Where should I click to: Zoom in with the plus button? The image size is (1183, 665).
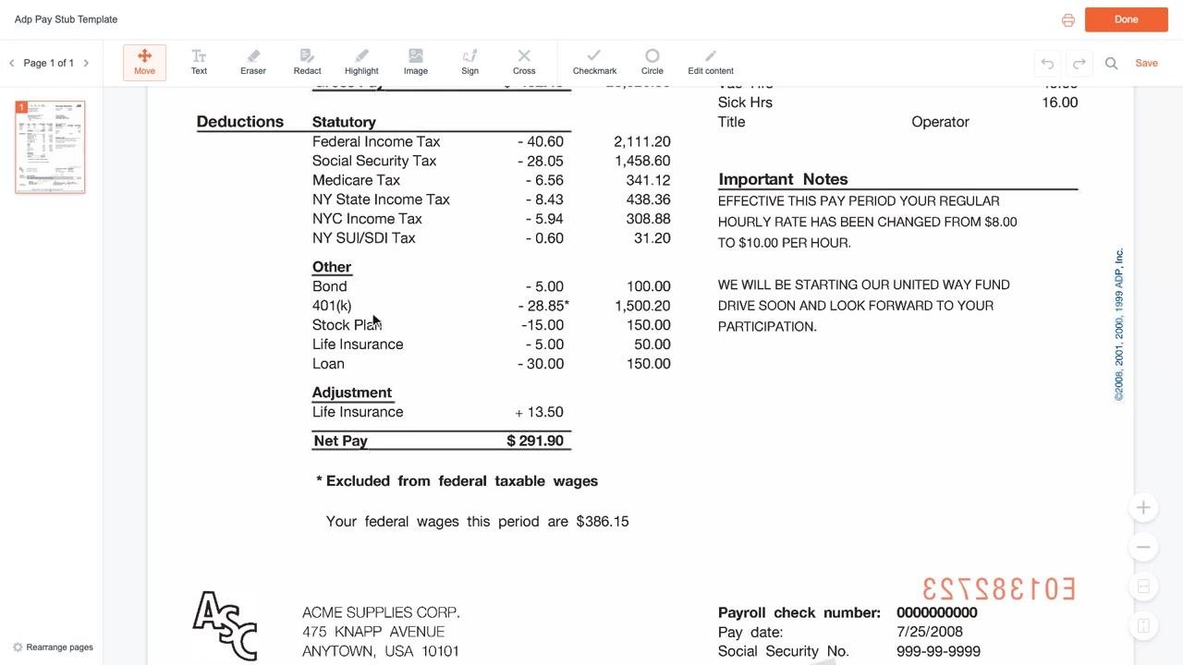(x=1143, y=508)
